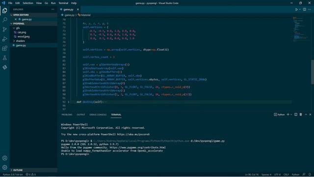314x177 pixels.
Task: Select the game.py editor tab
Action: (68, 9)
